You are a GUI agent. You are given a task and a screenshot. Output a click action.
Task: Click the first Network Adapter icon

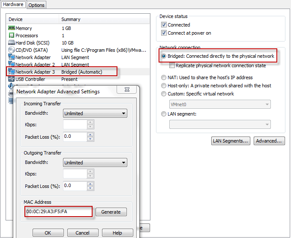(x=12, y=57)
